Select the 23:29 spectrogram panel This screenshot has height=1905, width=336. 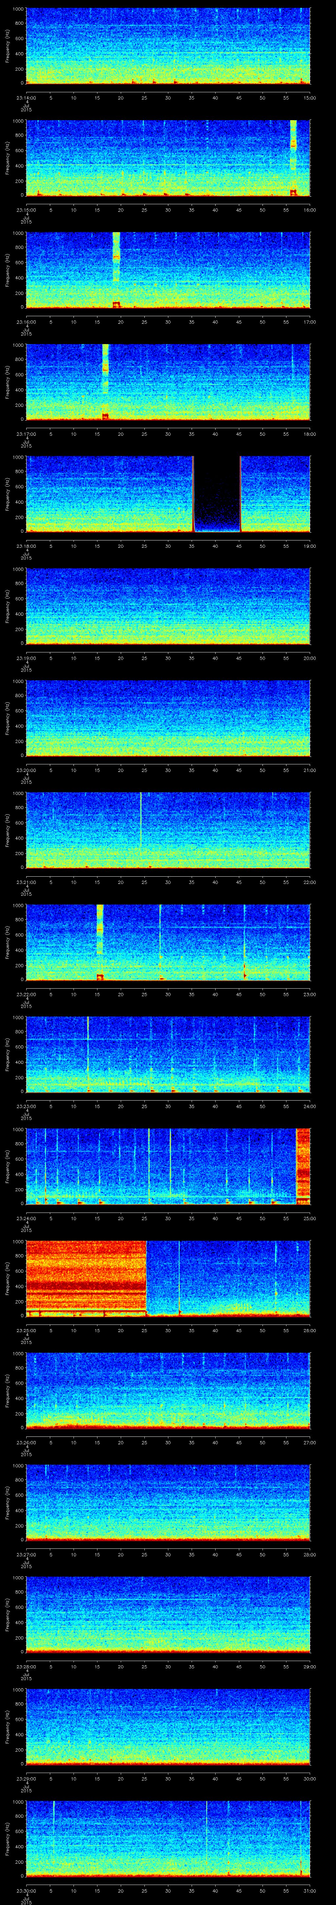click(168, 1726)
